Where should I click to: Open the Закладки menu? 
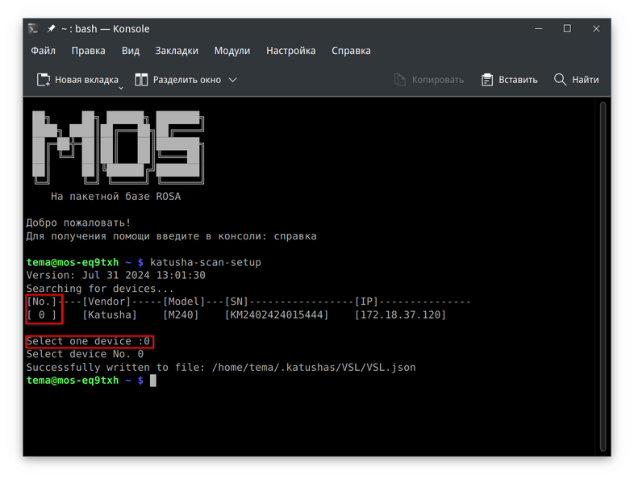coord(177,51)
